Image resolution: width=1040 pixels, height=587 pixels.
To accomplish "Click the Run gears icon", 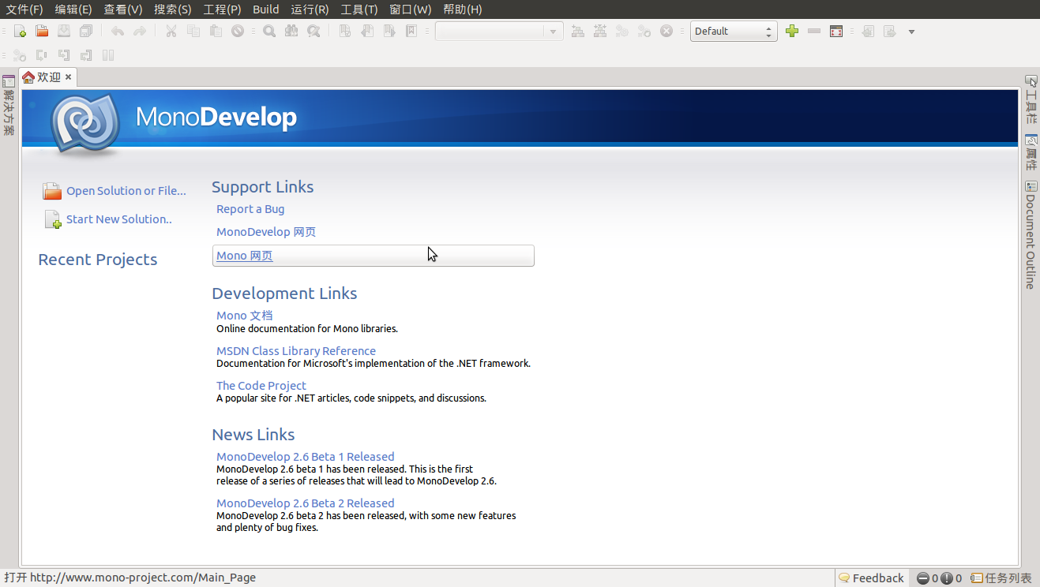I will 622,32.
